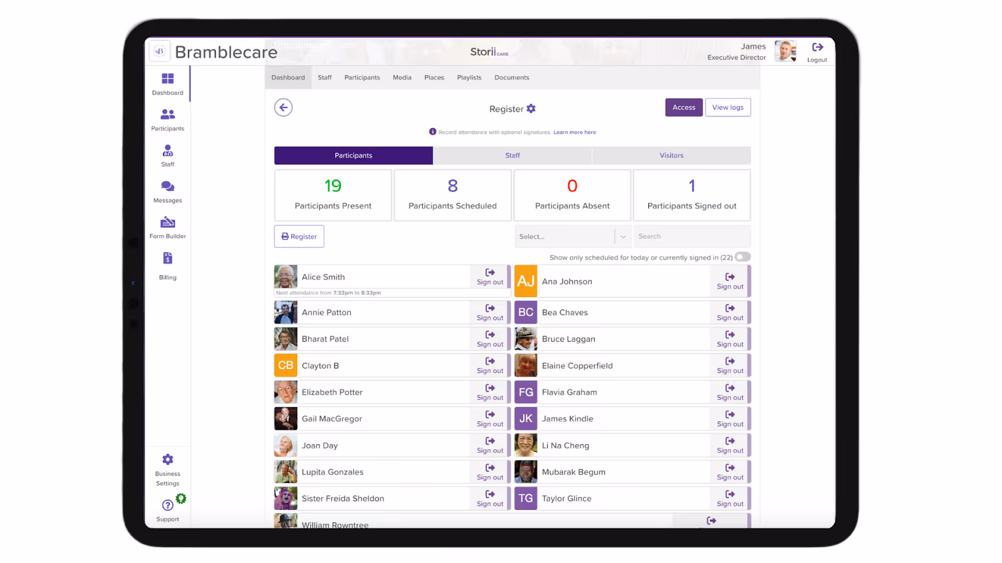Sign out Bea Chaves
The image size is (1002, 563).
tap(730, 312)
